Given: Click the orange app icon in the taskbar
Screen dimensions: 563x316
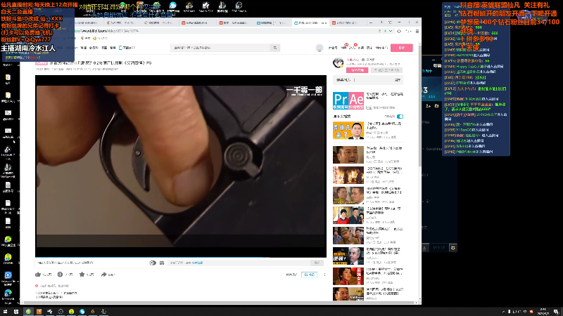Looking at the screenshot, I should [39, 312].
